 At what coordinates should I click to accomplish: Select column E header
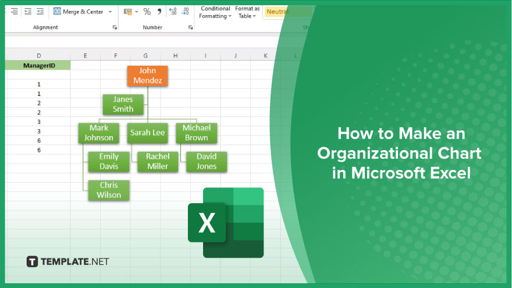pos(85,55)
